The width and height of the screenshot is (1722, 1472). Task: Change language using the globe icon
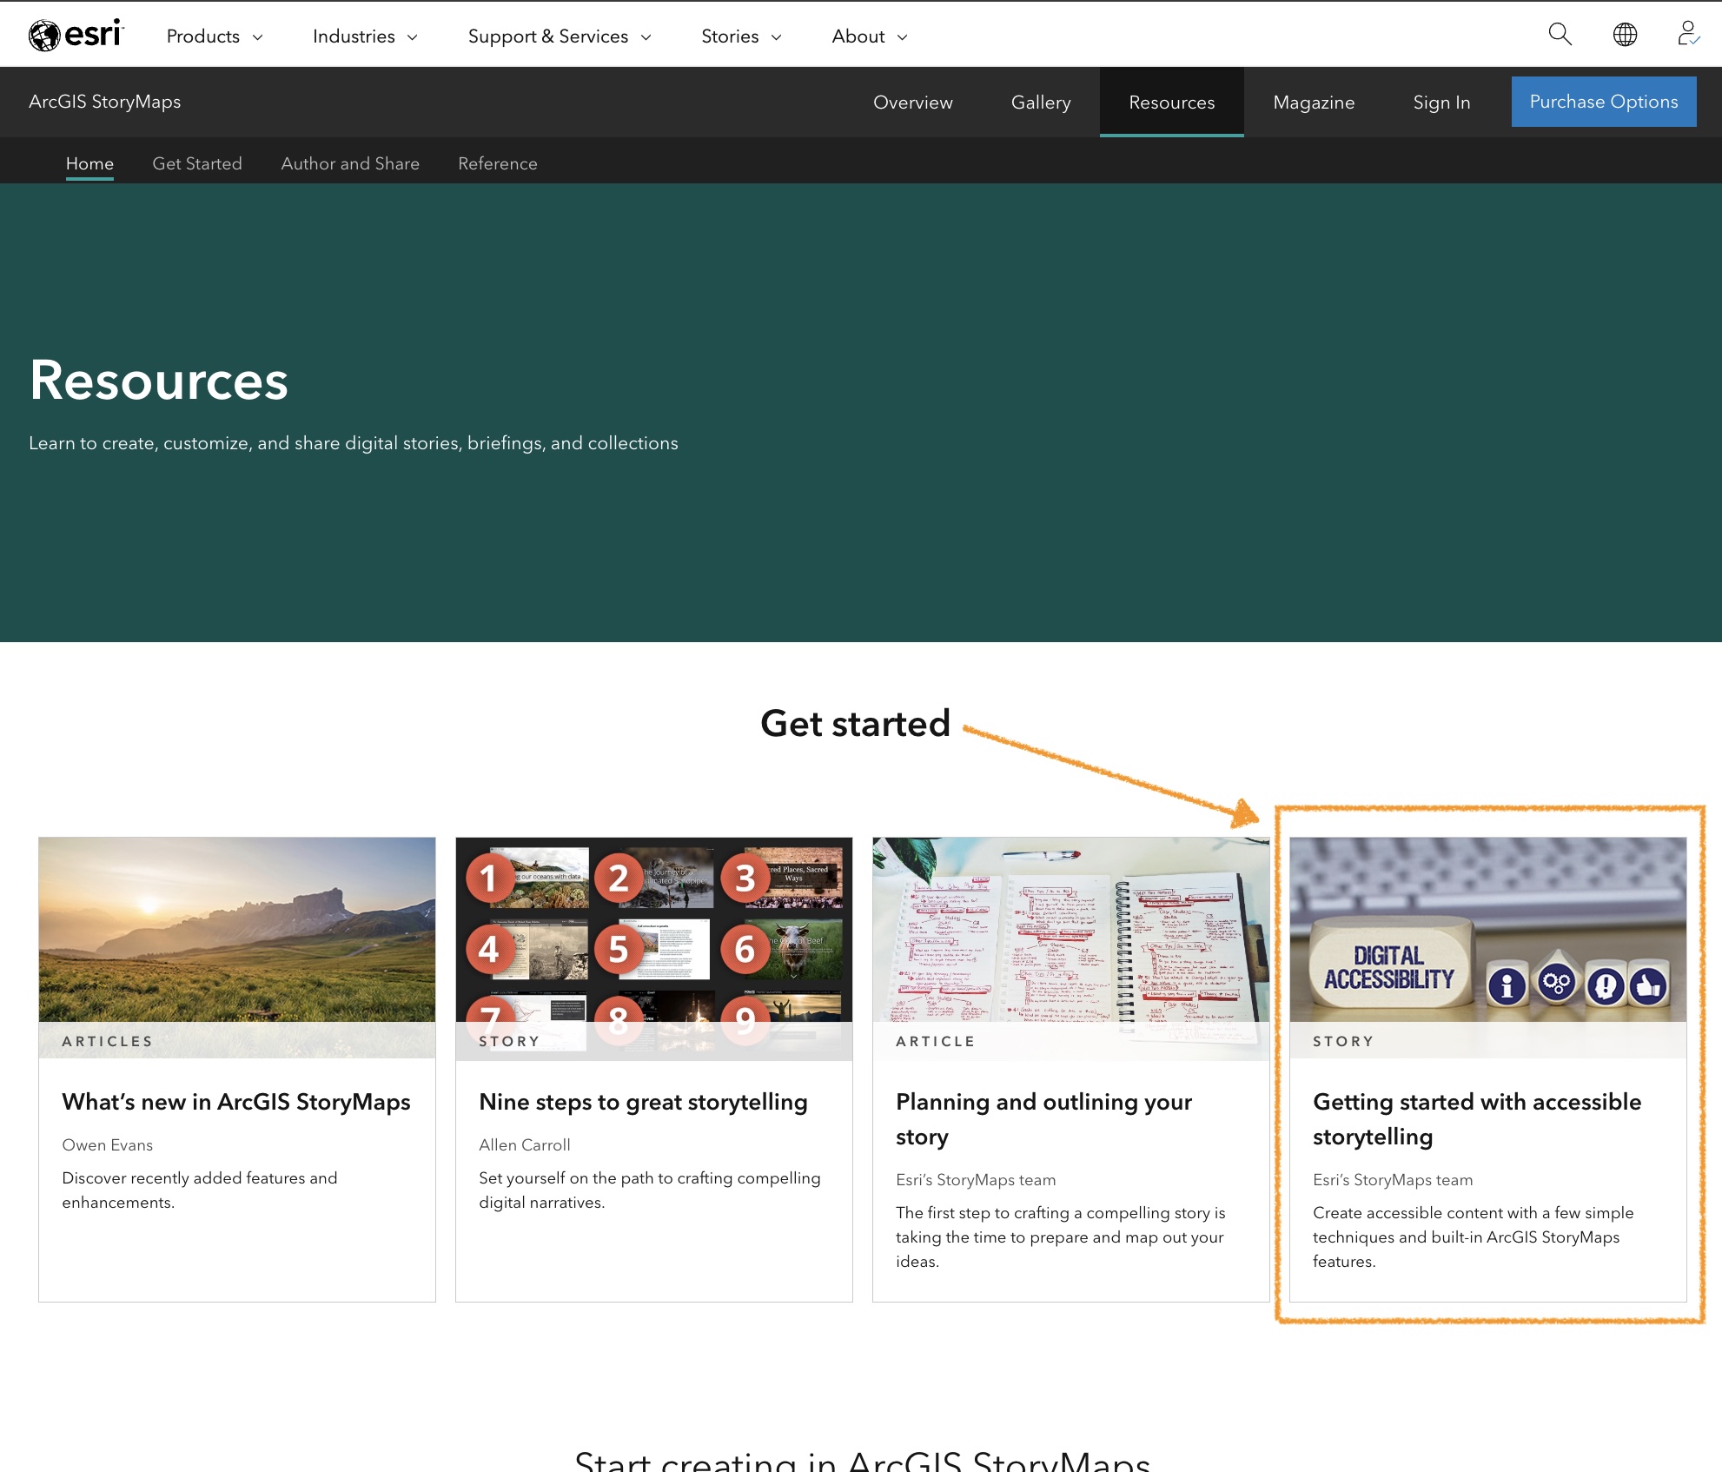click(x=1625, y=35)
